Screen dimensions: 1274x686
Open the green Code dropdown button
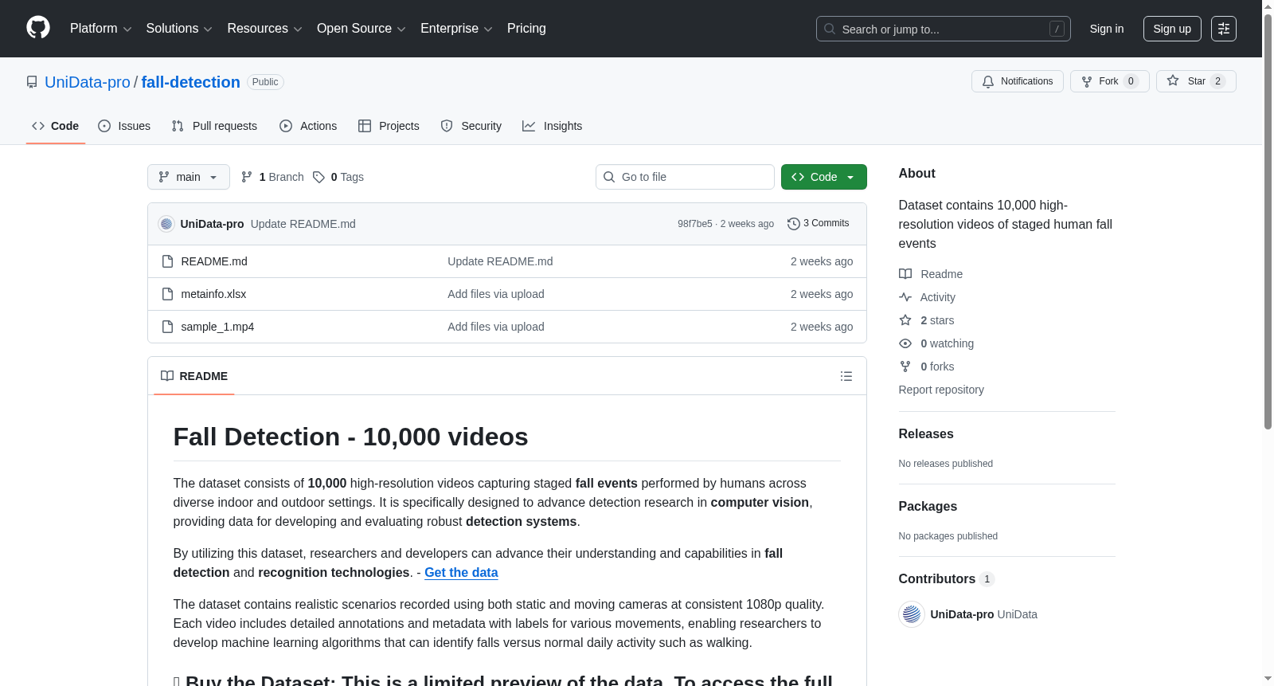(x=824, y=177)
